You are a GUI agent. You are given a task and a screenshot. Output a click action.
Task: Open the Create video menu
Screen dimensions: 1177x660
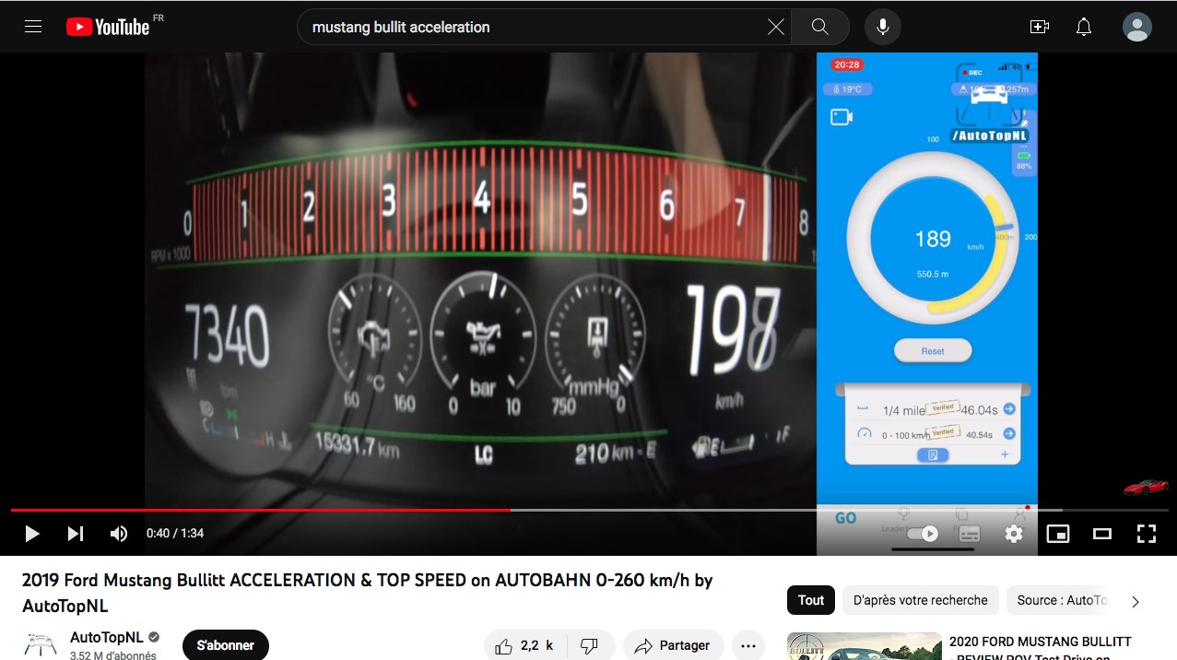(1040, 27)
